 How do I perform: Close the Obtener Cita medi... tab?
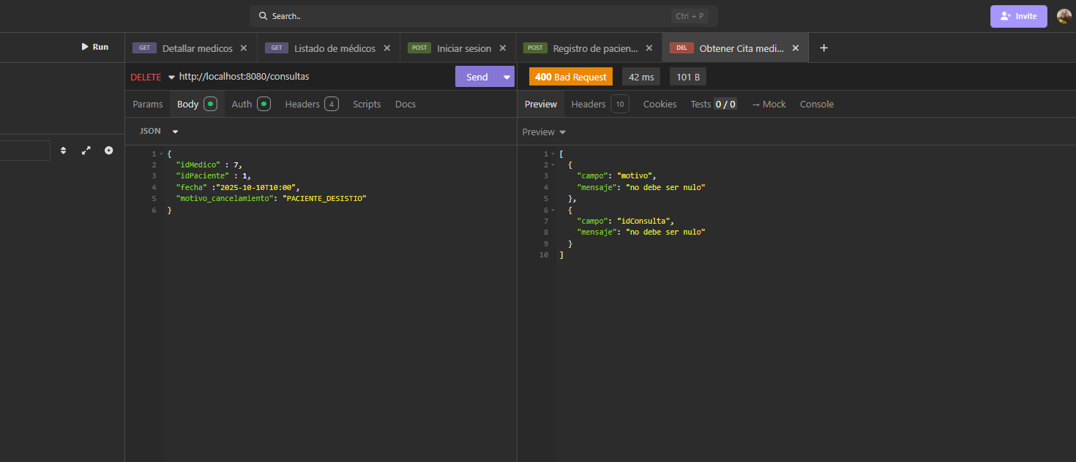(x=795, y=48)
